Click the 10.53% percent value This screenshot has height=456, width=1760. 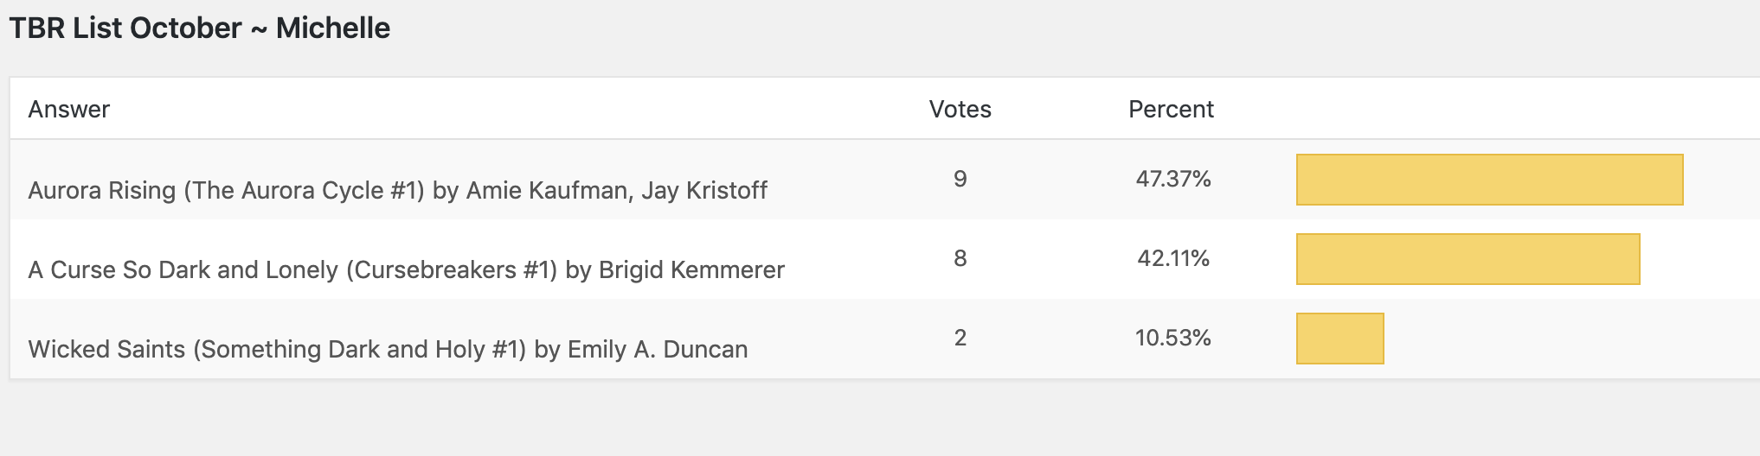[x=1173, y=338]
